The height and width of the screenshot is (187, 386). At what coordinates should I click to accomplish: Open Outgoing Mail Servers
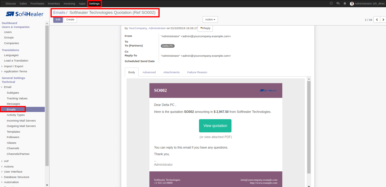coord(21,126)
